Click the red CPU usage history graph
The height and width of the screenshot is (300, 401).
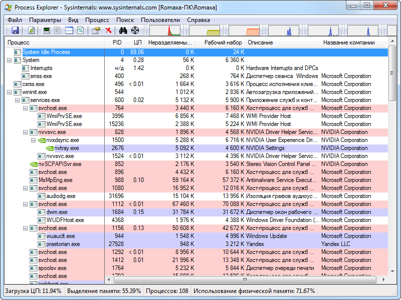click(x=165, y=30)
